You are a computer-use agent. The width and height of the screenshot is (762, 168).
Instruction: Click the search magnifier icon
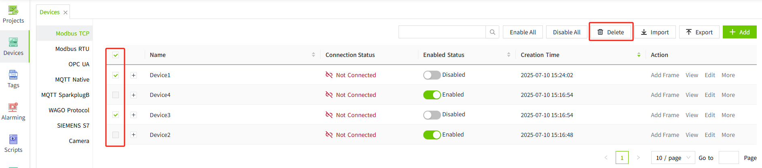(x=492, y=32)
